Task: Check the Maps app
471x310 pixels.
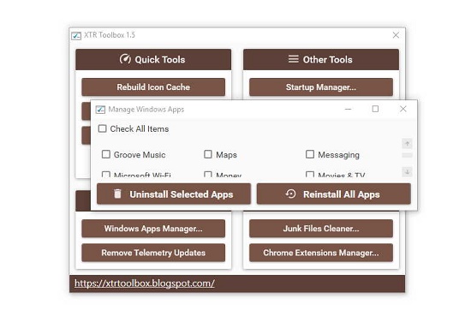Action: [x=208, y=154]
